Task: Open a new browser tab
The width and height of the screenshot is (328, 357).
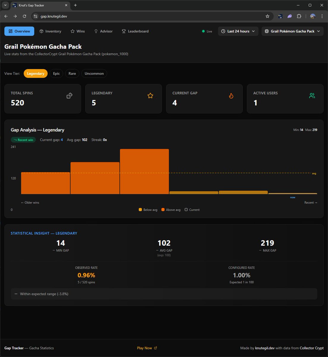Action: pyautogui.click(x=75, y=5)
